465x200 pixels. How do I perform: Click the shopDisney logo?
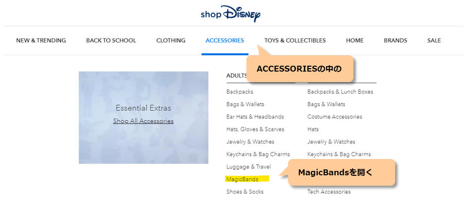(x=231, y=14)
